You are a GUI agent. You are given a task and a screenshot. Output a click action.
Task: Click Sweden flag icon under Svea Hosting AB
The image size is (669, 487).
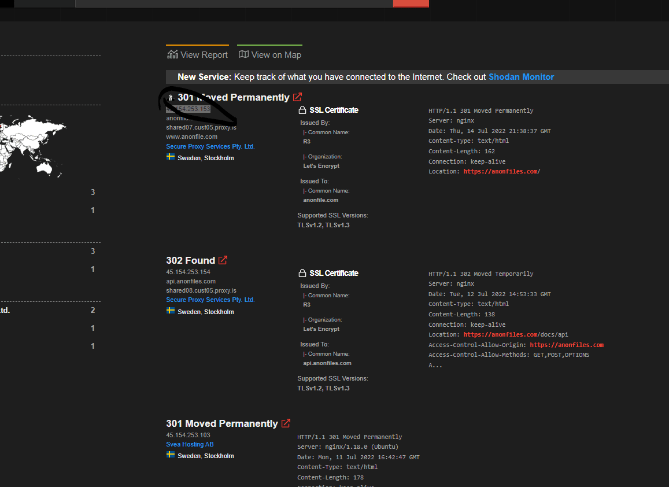coord(170,455)
